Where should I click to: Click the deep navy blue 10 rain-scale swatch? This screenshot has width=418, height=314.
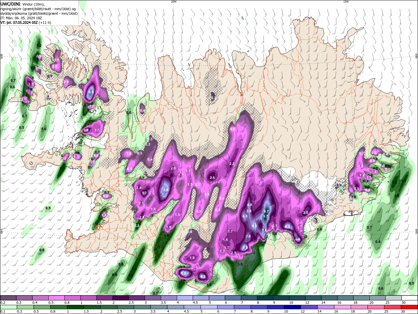click(292, 307)
